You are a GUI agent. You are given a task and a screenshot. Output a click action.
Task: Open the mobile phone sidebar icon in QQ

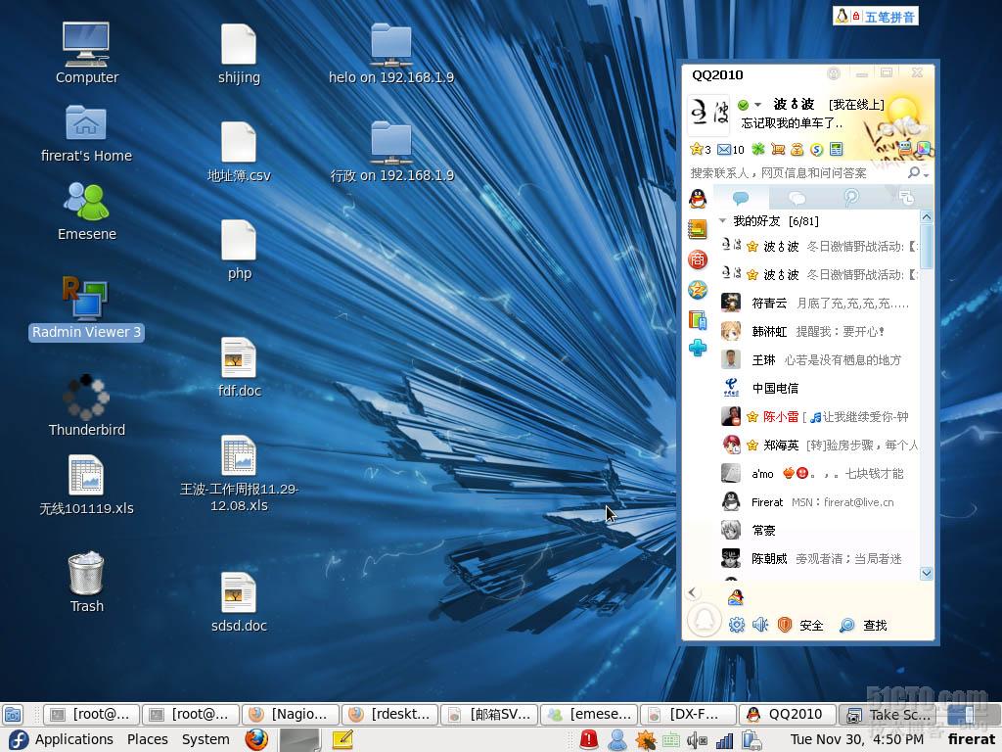coord(697,319)
